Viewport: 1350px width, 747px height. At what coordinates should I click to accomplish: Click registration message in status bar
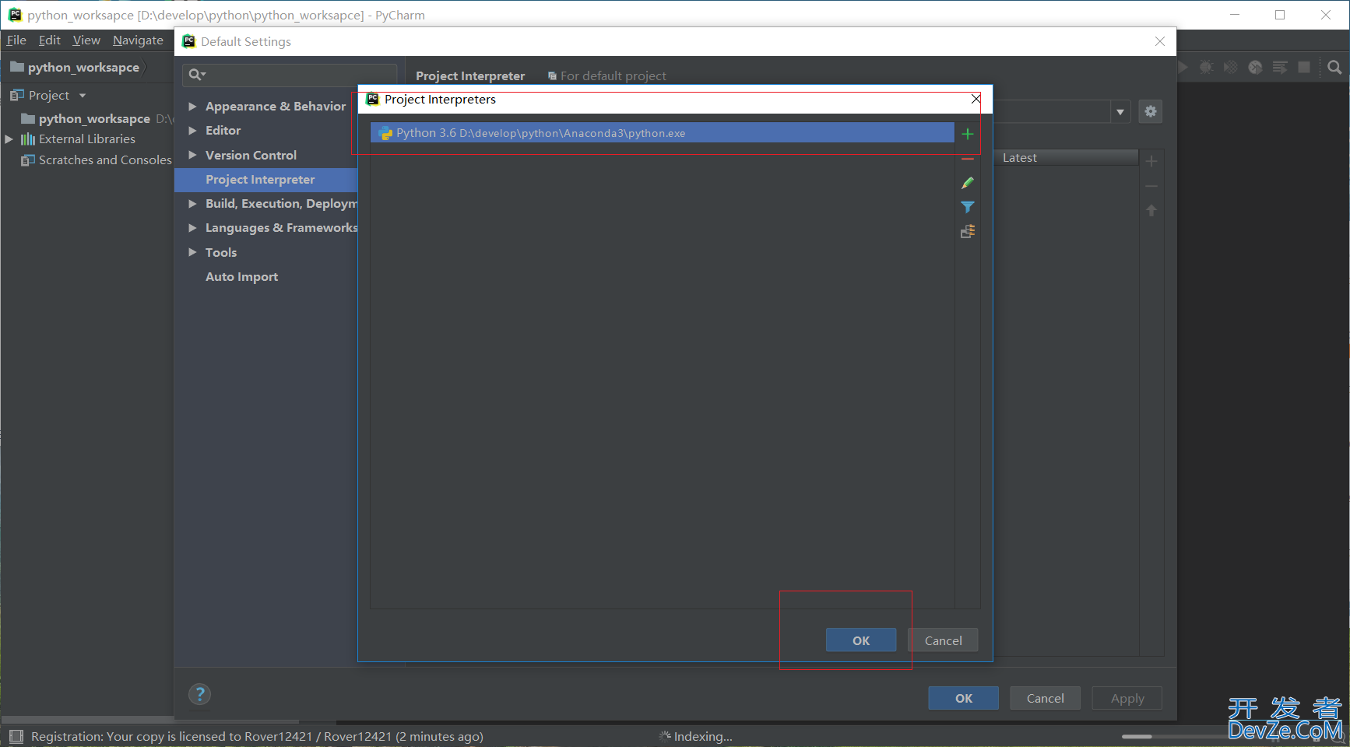[257, 736]
